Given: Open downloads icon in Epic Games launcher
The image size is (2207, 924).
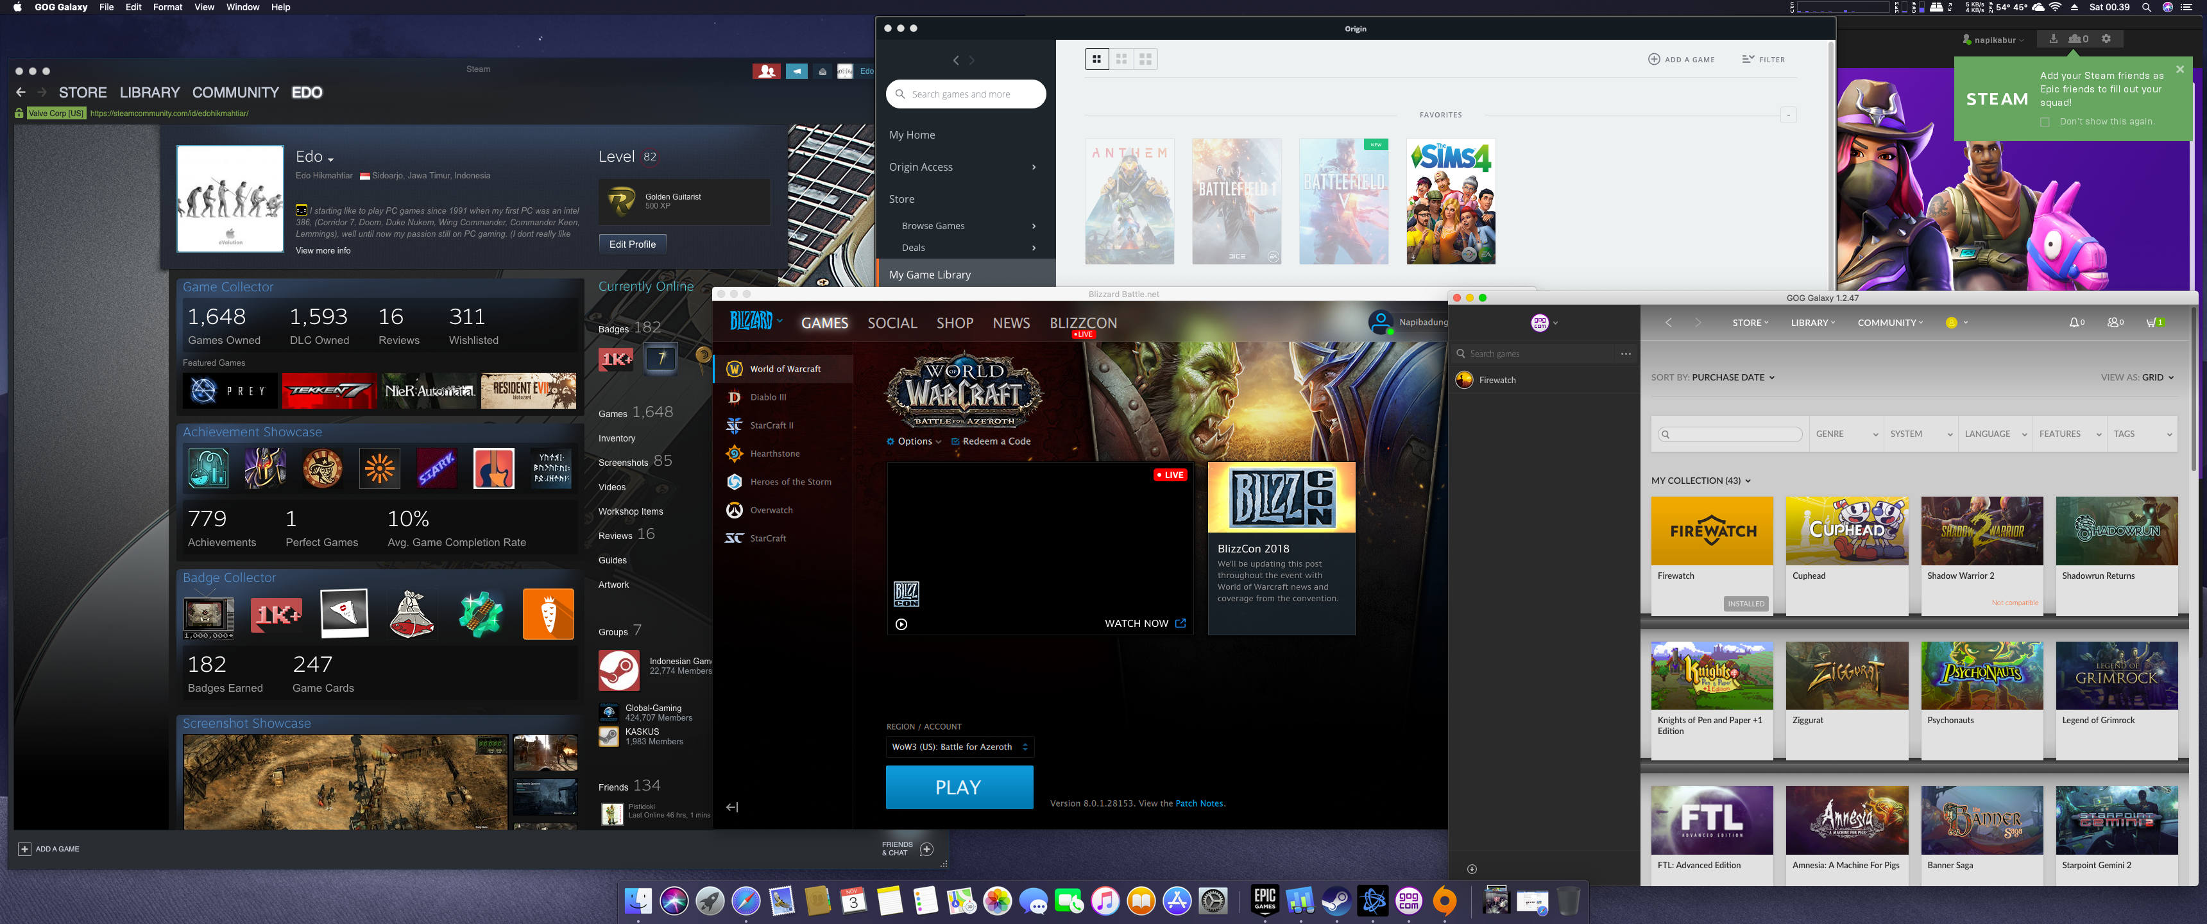Looking at the screenshot, I should [2053, 38].
